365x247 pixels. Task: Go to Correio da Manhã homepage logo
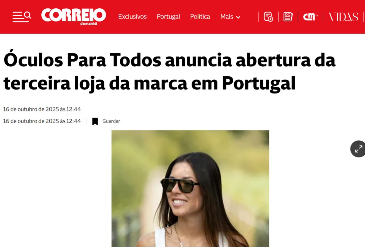(73, 17)
